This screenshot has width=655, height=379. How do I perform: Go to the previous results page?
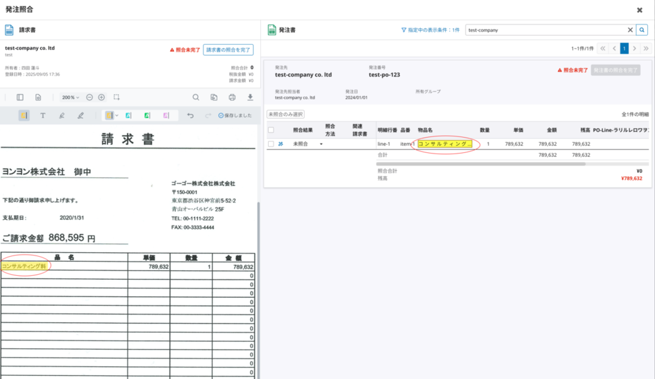[x=614, y=49]
